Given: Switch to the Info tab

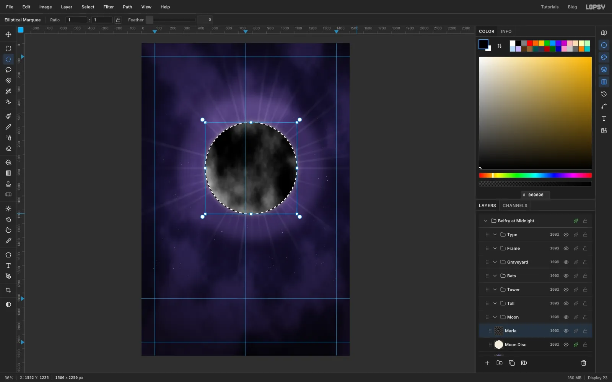Looking at the screenshot, I should tap(506, 31).
